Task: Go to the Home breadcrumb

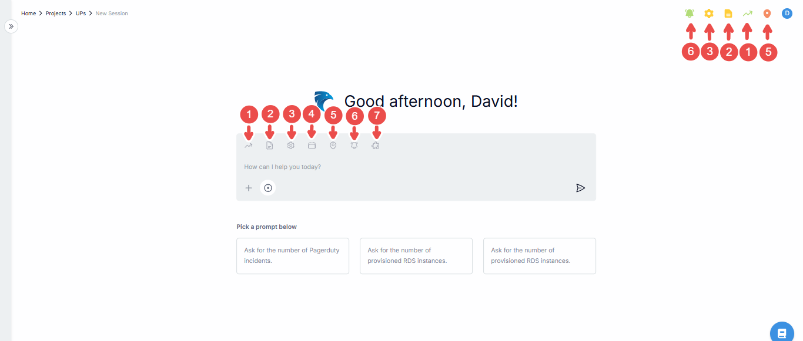Action: point(28,13)
